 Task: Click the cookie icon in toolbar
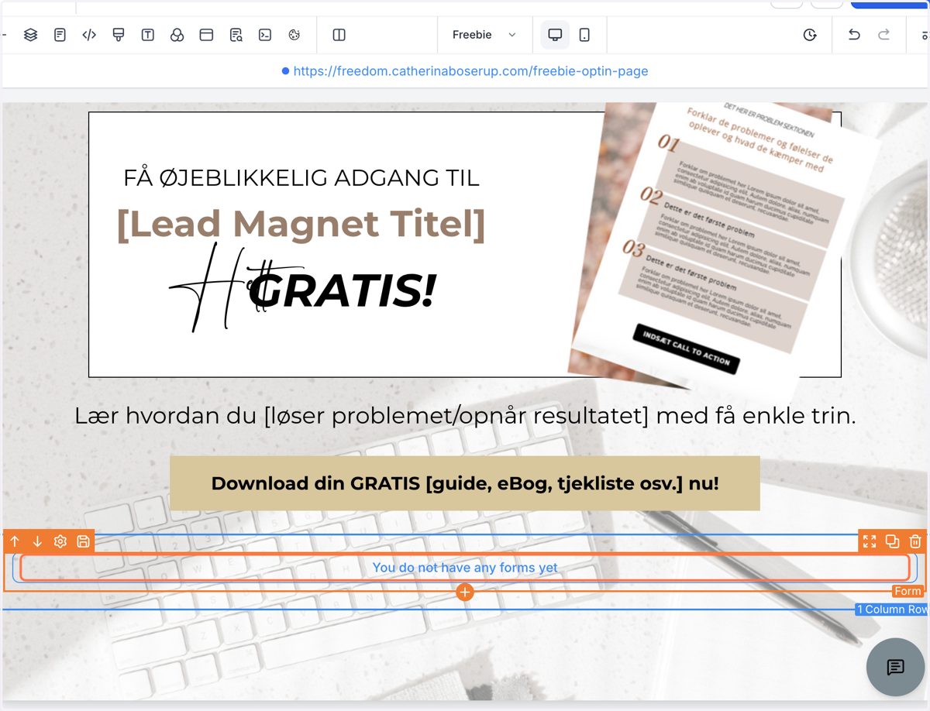pos(294,35)
